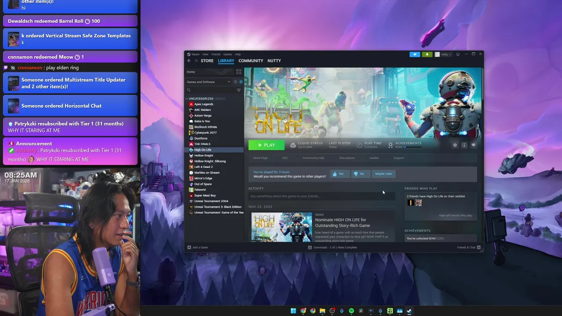Select Unreal Tournament 2004 in library
Image resolution: width=562 pixels, height=316 pixels.
(211, 201)
